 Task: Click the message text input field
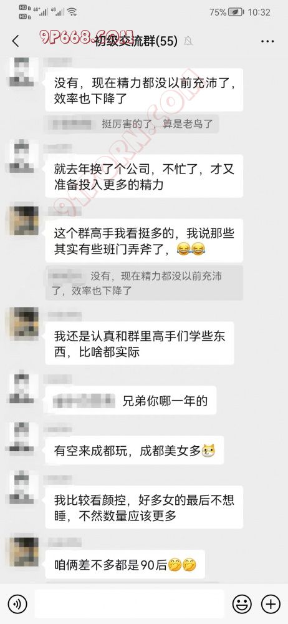[129, 604]
